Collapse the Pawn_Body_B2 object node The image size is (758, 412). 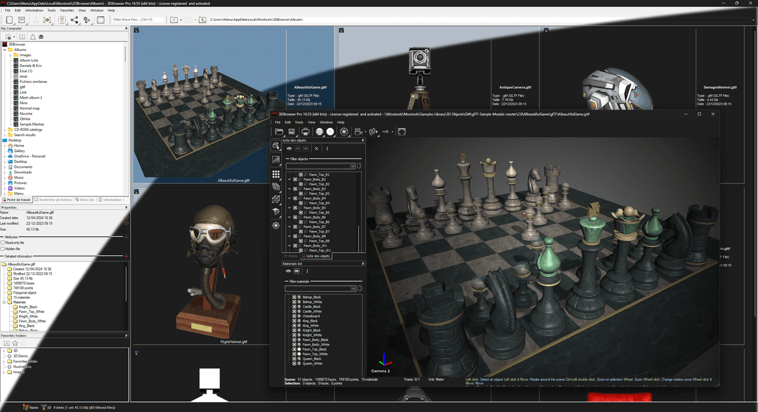pos(289,179)
